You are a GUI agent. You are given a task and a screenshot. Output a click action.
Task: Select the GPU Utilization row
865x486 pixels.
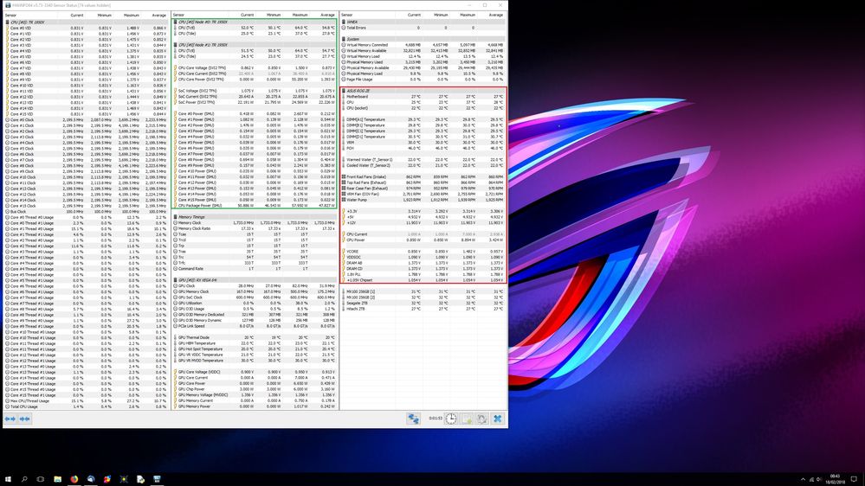255,303
